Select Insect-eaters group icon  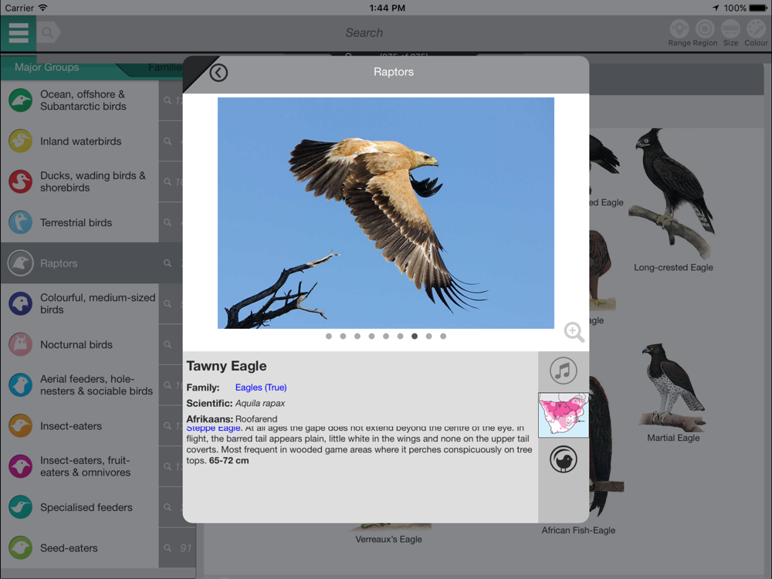pyautogui.click(x=20, y=426)
